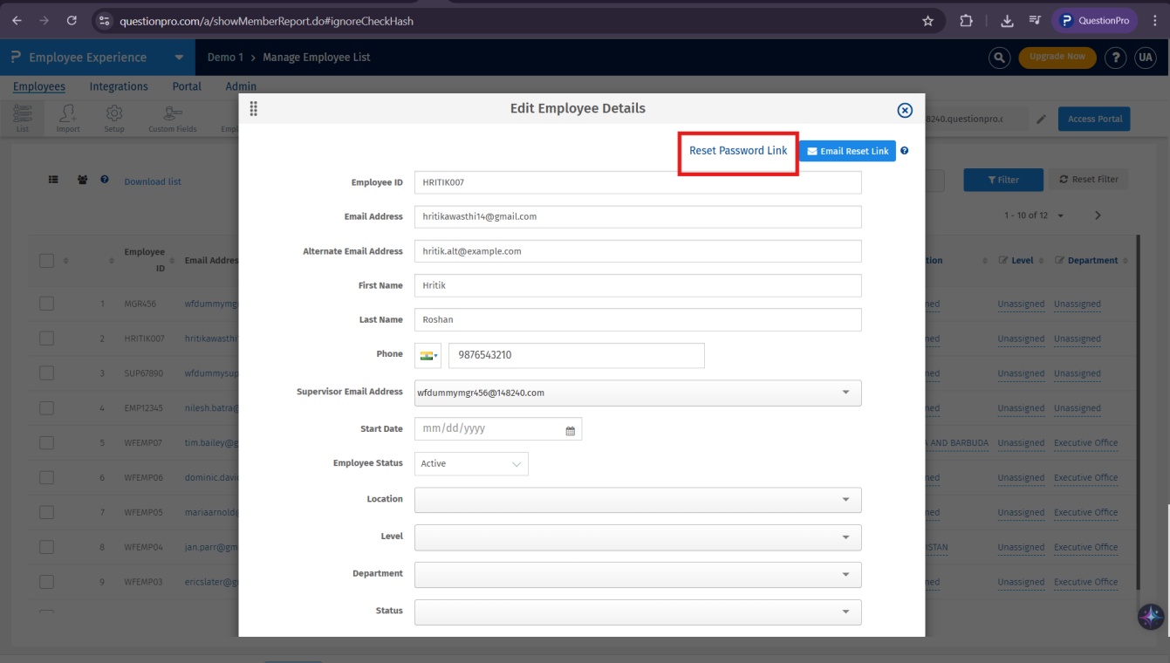The height and width of the screenshot is (663, 1170).
Task: Click into the First Name input field
Action: [637, 285]
